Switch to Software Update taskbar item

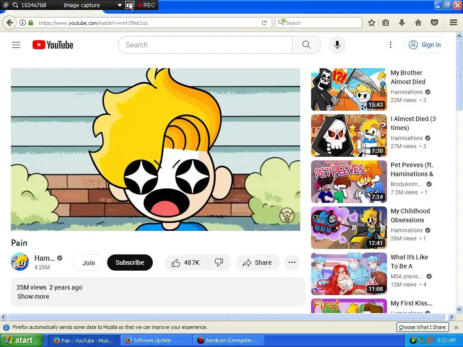(156, 340)
